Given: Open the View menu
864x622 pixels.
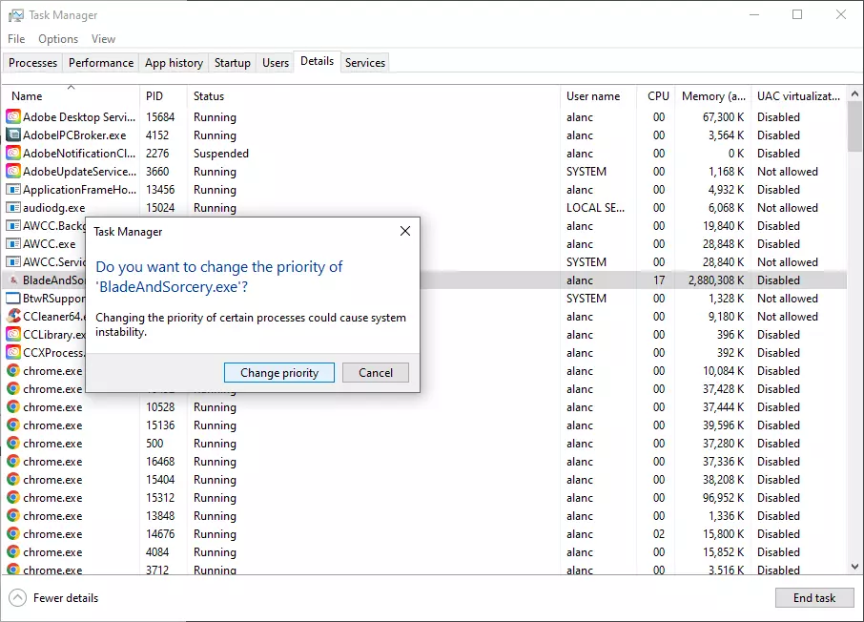Looking at the screenshot, I should click(103, 39).
